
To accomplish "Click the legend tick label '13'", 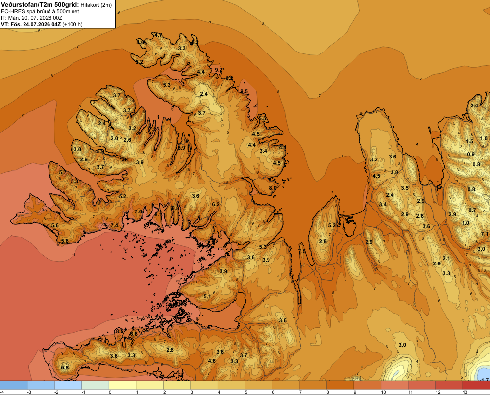I will click(x=465, y=392).
